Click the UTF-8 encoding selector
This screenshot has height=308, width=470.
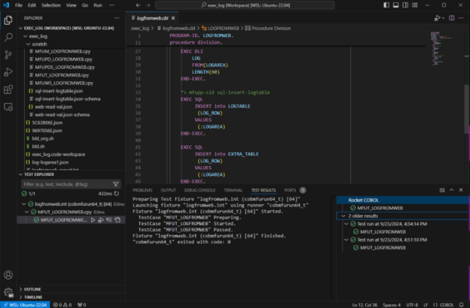(412, 305)
